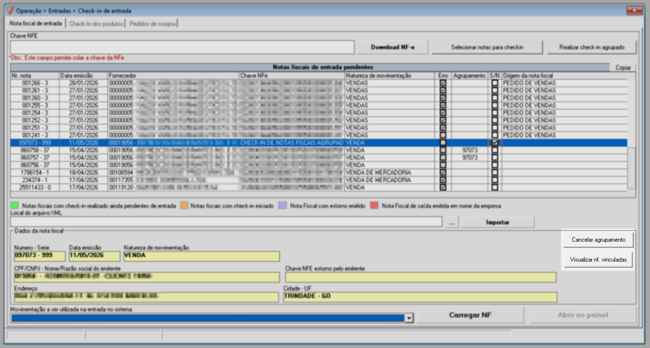The image size is (650, 348).
Task: Open the Pedidos de compra tab
Action: coord(152,24)
